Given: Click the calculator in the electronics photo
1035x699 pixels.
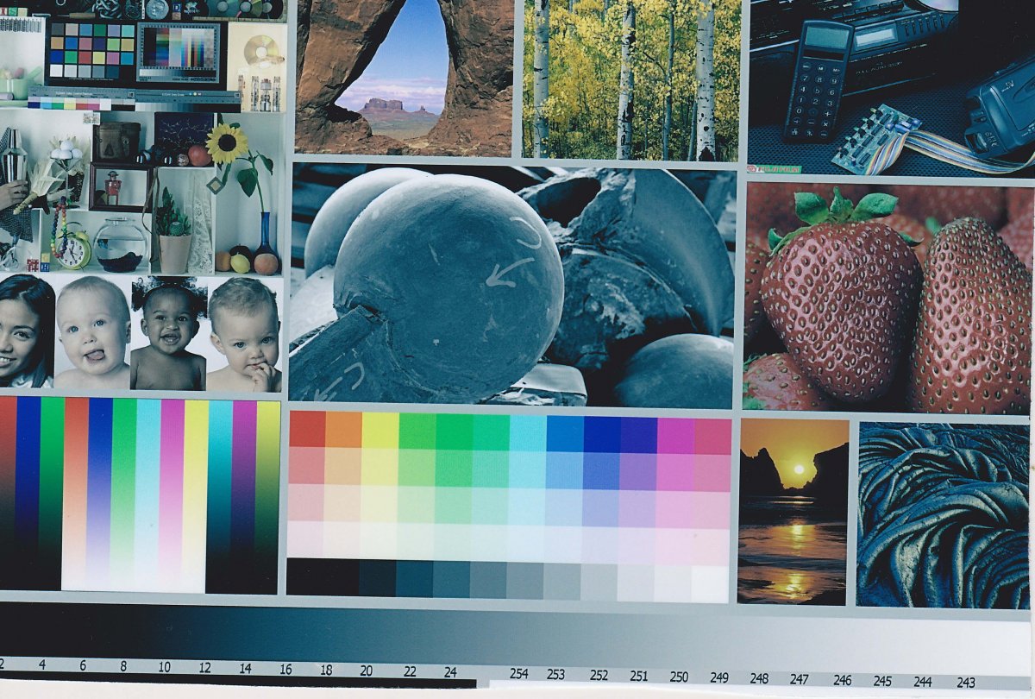Looking at the screenshot, I should 815,82.
